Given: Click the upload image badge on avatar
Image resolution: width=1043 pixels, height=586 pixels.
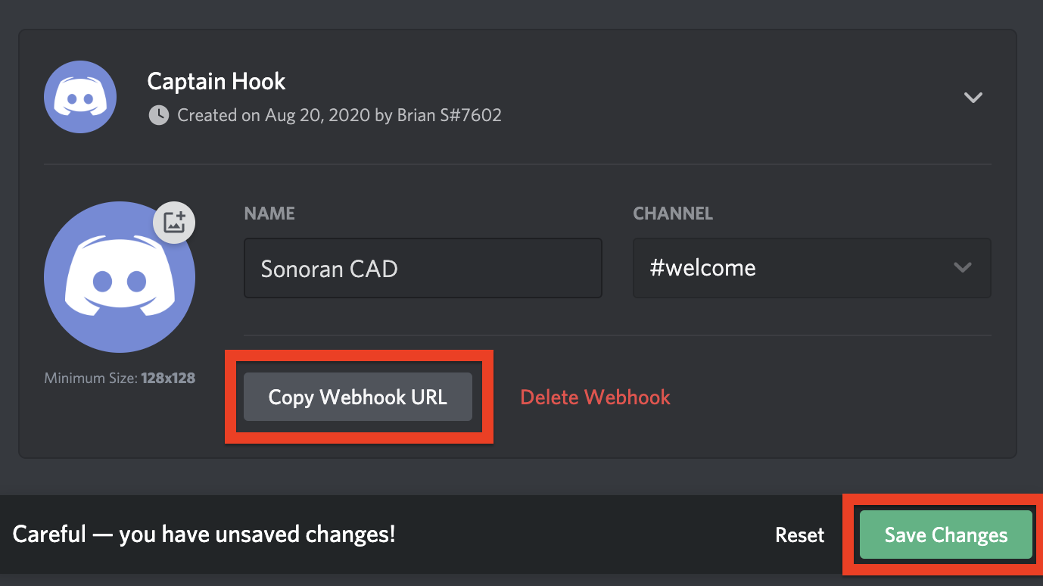Looking at the screenshot, I should pos(175,223).
